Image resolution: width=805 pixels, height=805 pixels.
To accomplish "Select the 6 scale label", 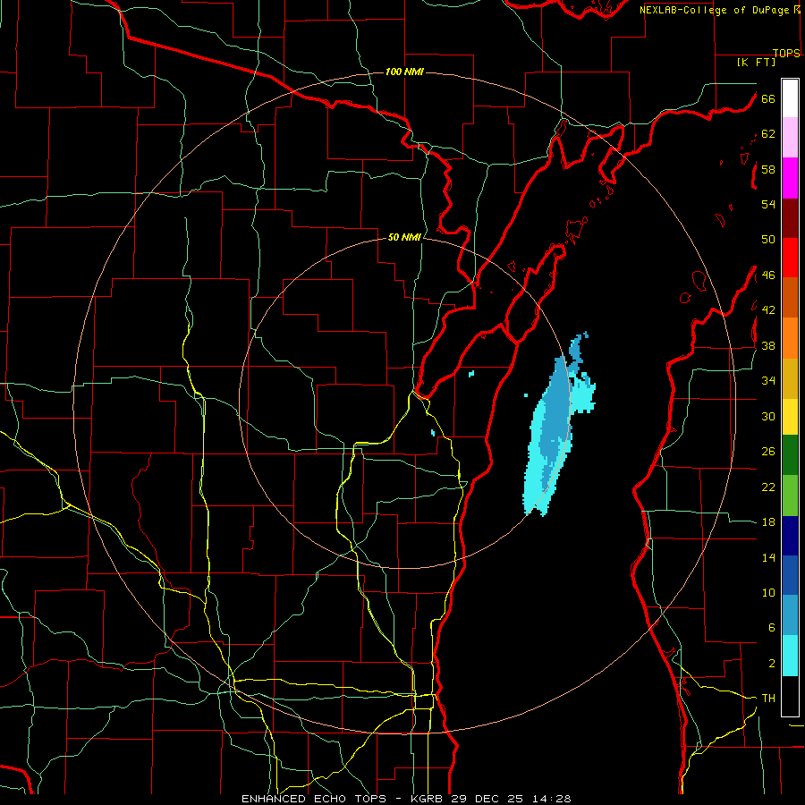I will click(771, 628).
